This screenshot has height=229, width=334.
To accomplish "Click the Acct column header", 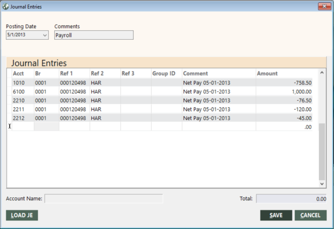I will [23, 73].
